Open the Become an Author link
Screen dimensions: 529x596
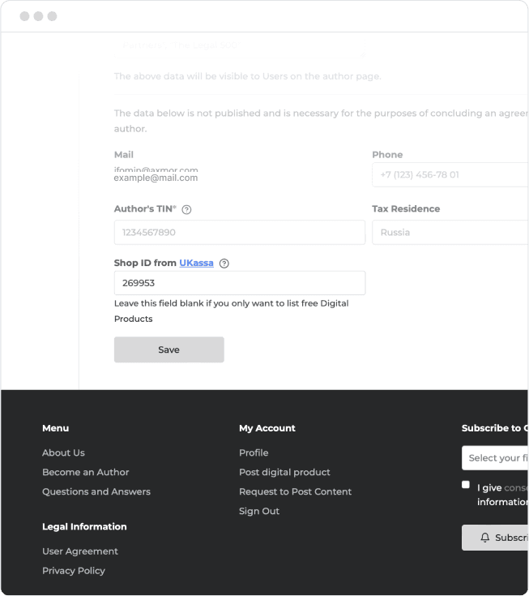(x=85, y=472)
